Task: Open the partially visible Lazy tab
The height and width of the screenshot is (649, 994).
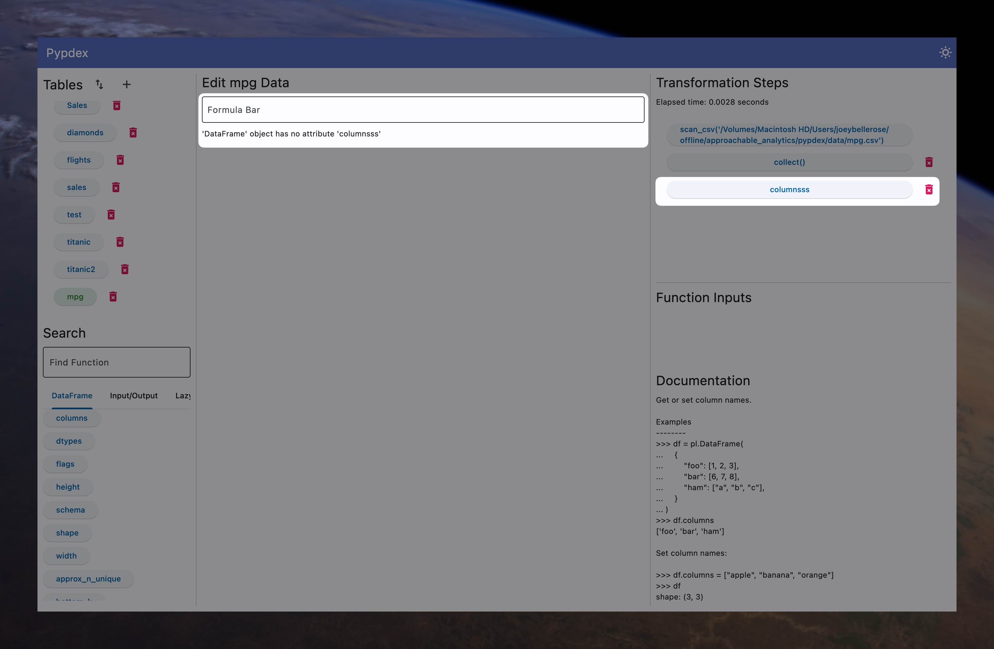Action: click(x=183, y=396)
